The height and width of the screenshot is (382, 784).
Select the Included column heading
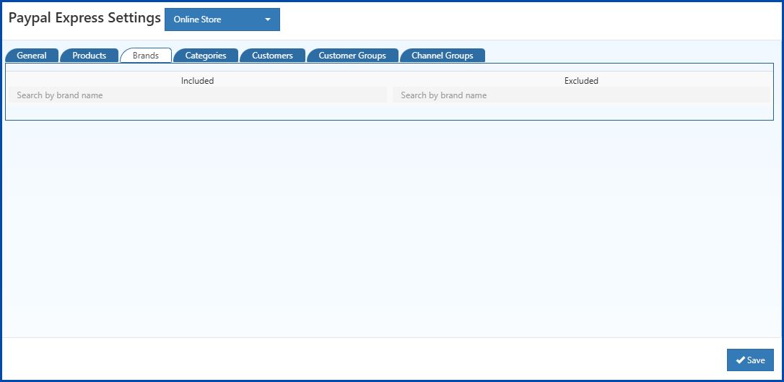[x=198, y=80]
